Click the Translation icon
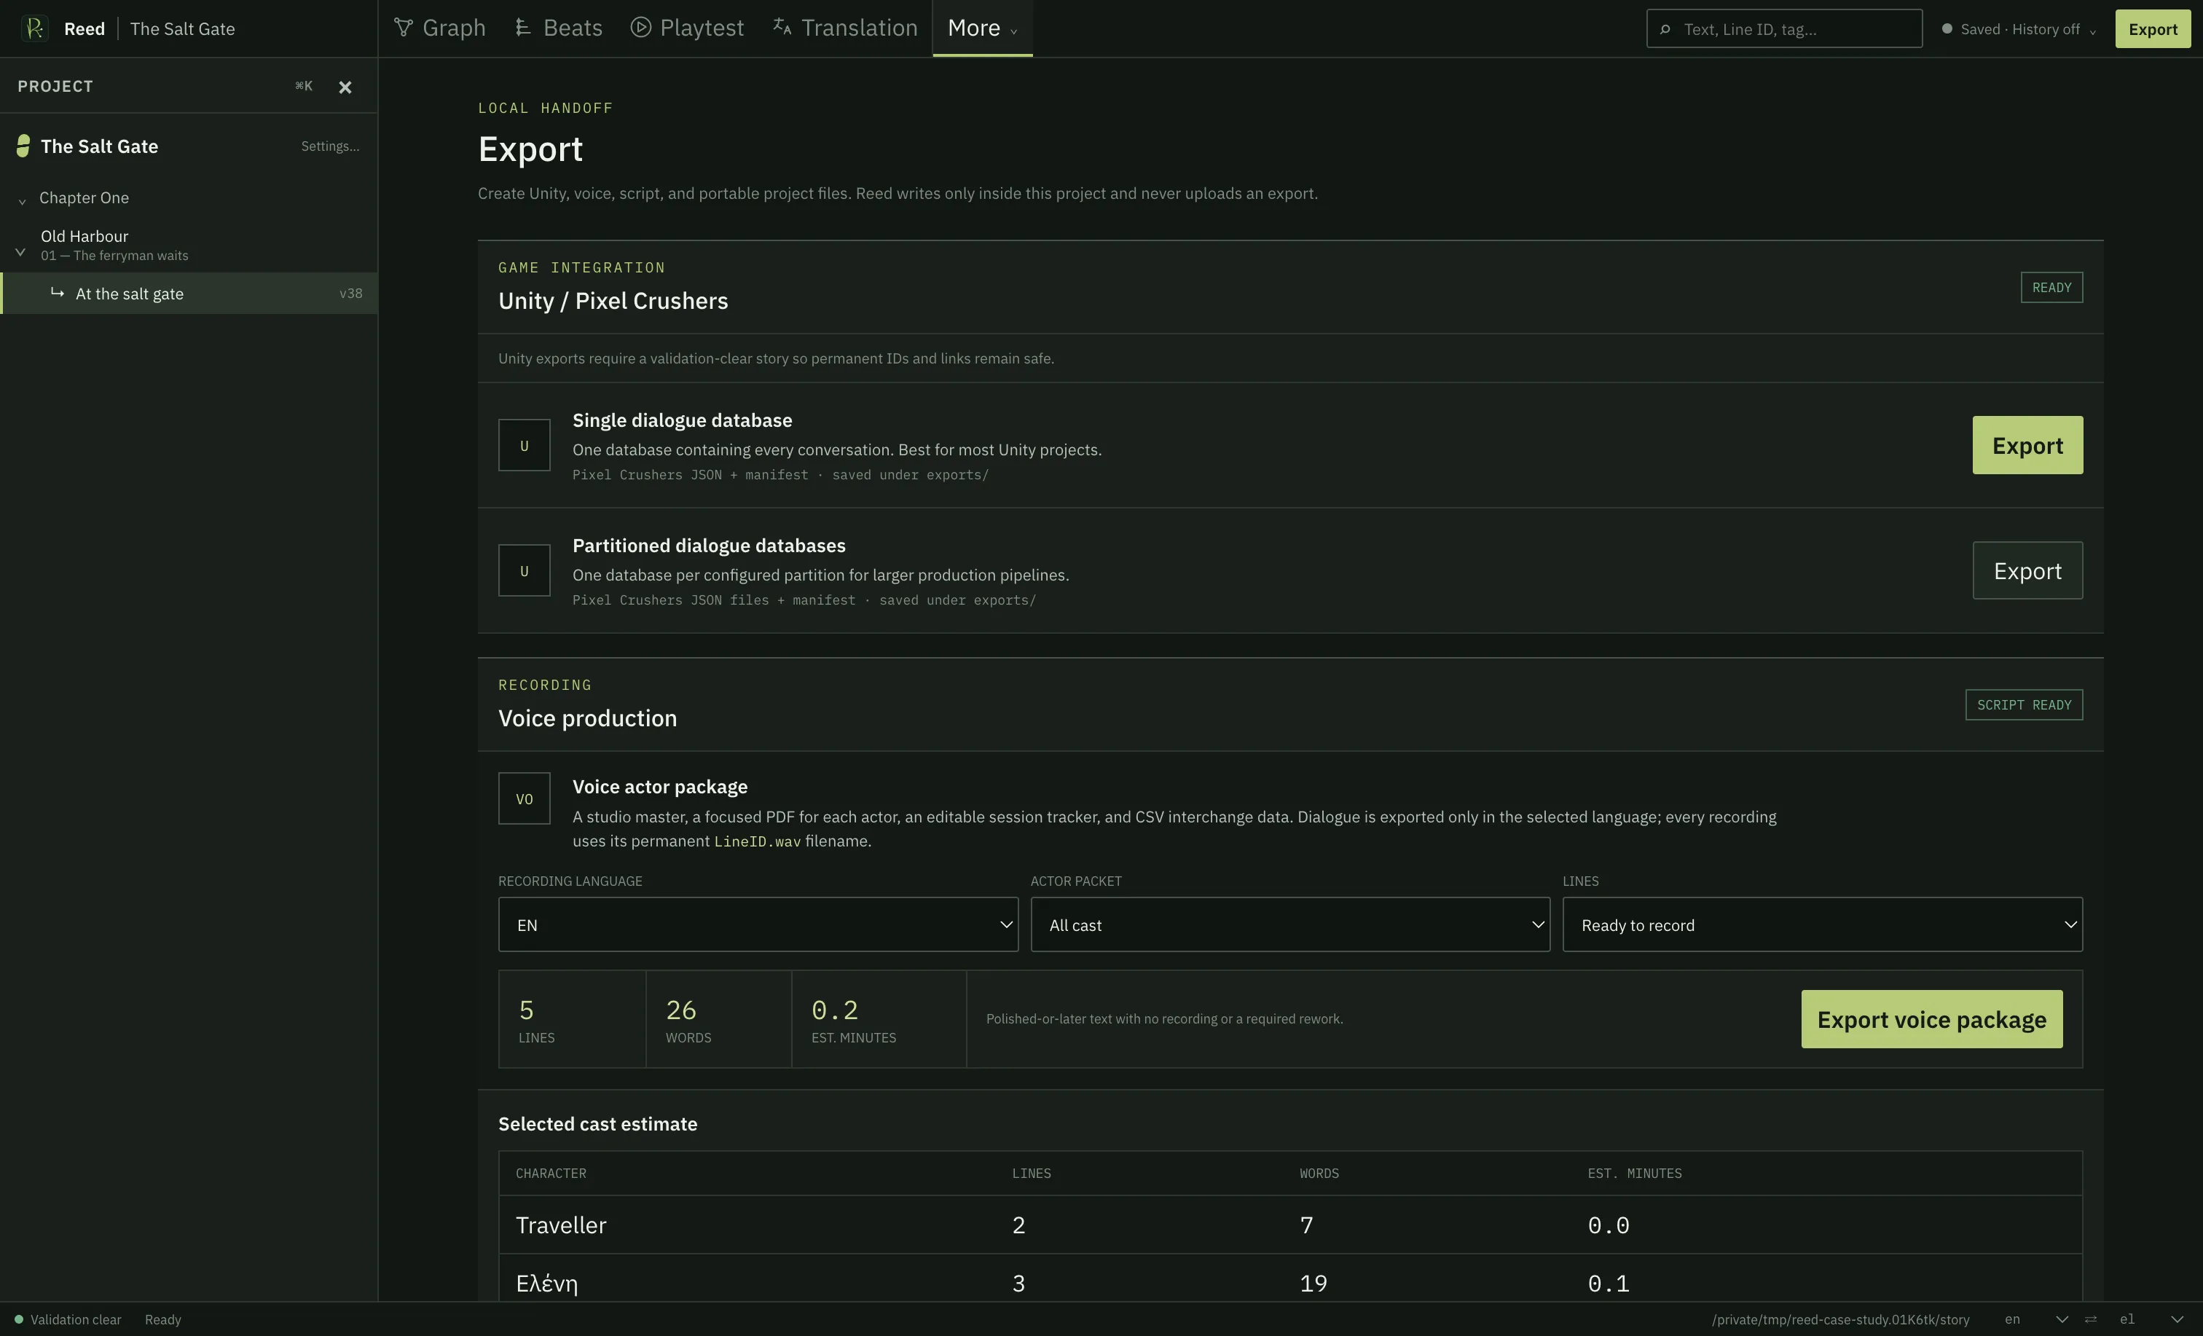This screenshot has height=1336, width=2203. [782, 27]
